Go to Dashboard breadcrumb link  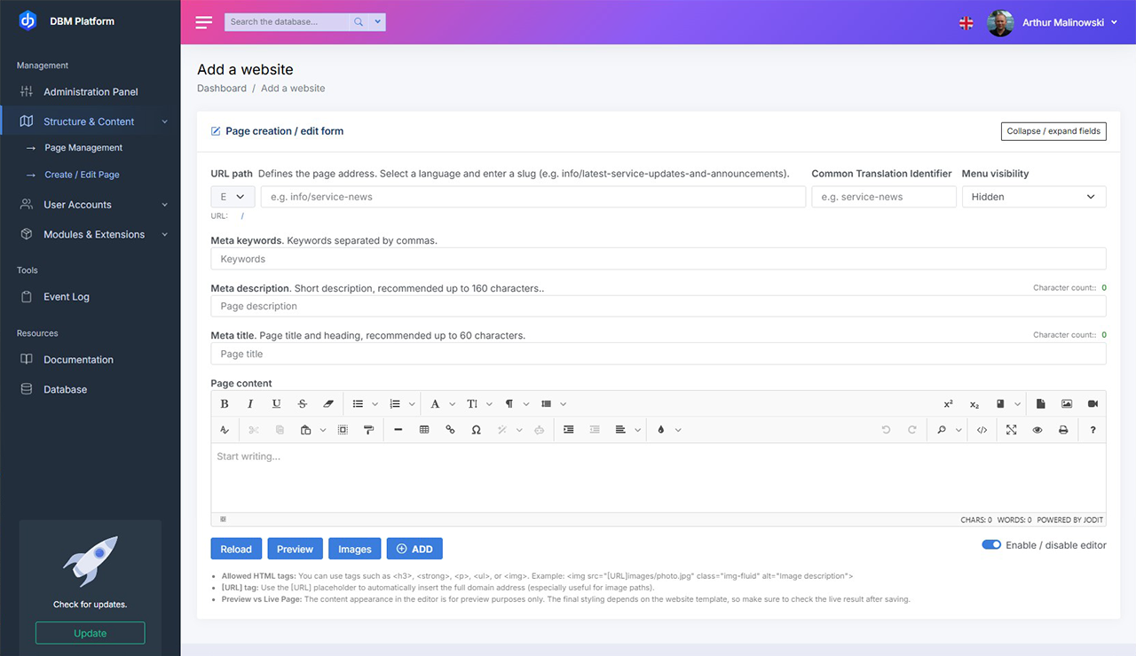click(222, 89)
